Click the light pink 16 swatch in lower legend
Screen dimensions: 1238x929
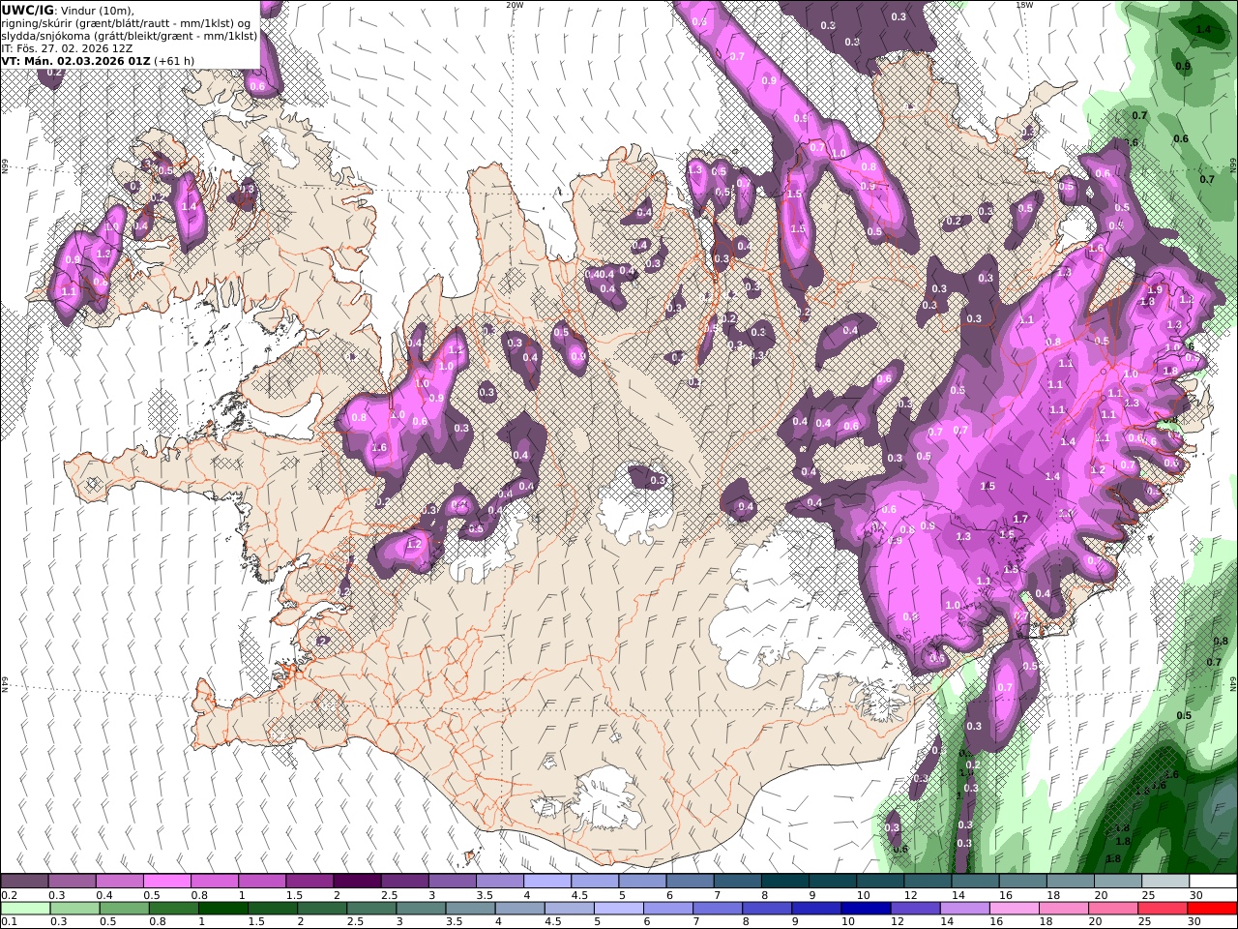pyautogui.click(x=1014, y=909)
